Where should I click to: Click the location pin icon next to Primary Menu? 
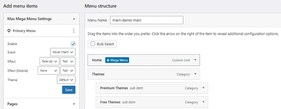9,31
